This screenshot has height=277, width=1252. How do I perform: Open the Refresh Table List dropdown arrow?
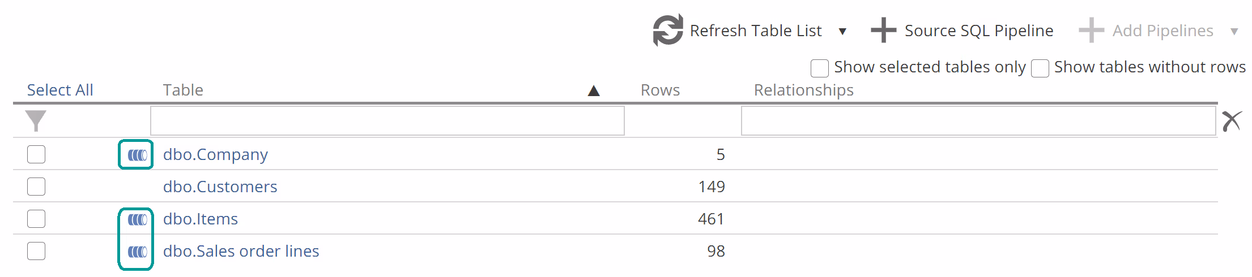click(x=842, y=32)
